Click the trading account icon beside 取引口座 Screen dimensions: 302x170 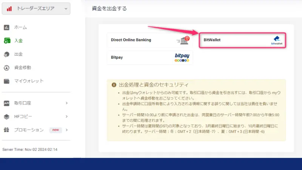point(6,103)
